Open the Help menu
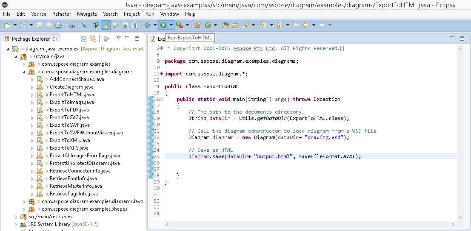The height and width of the screenshot is (231, 471). 190,14
